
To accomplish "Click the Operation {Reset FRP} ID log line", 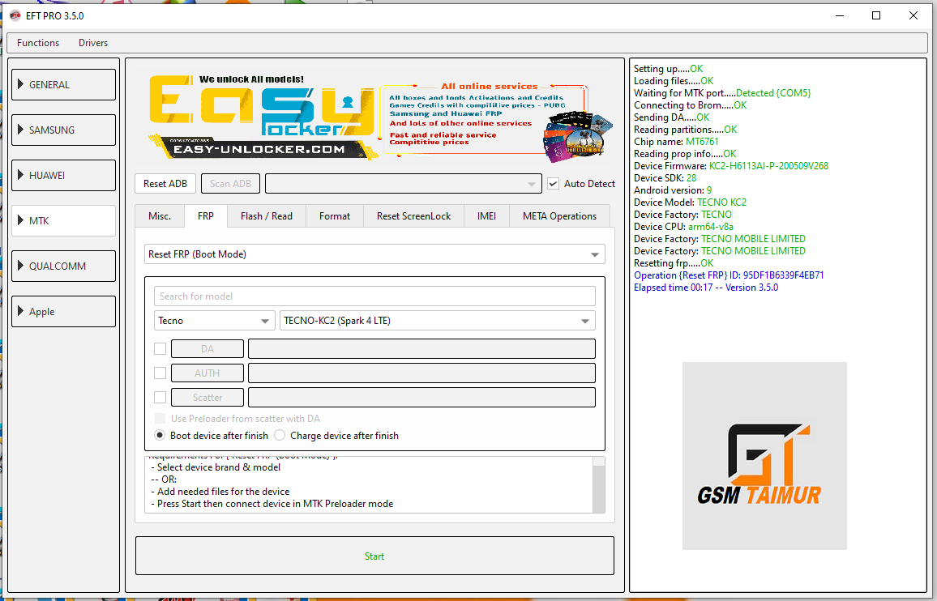I will (x=729, y=275).
